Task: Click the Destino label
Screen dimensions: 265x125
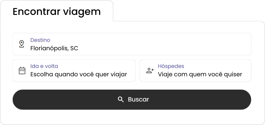Action: click(x=40, y=40)
